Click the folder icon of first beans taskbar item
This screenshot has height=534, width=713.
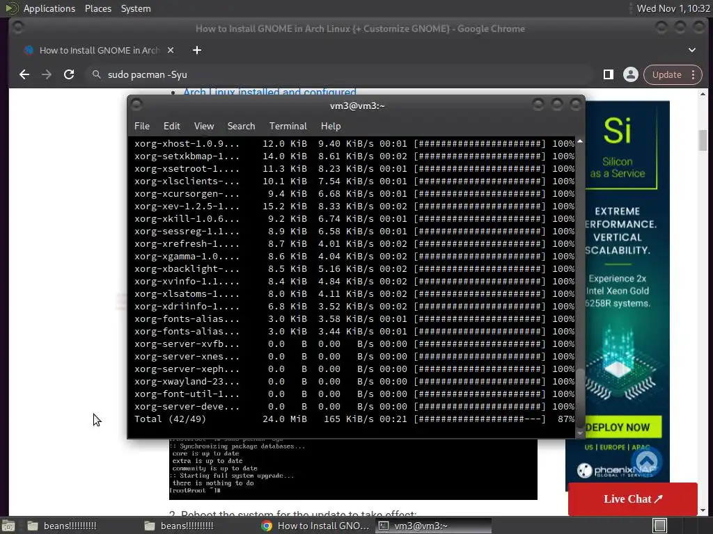point(32,526)
